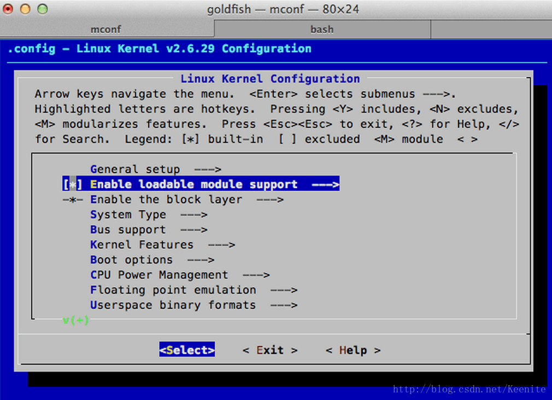Open the Boot options submenu

click(152, 260)
